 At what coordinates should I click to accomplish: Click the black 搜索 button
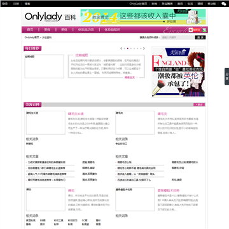pyautogui.click(x=200, y=38)
